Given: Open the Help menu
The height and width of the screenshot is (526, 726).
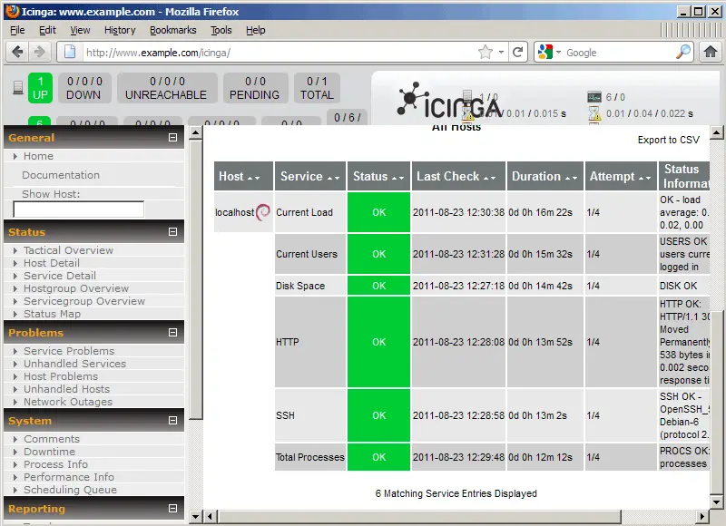Looking at the screenshot, I should pos(256,30).
